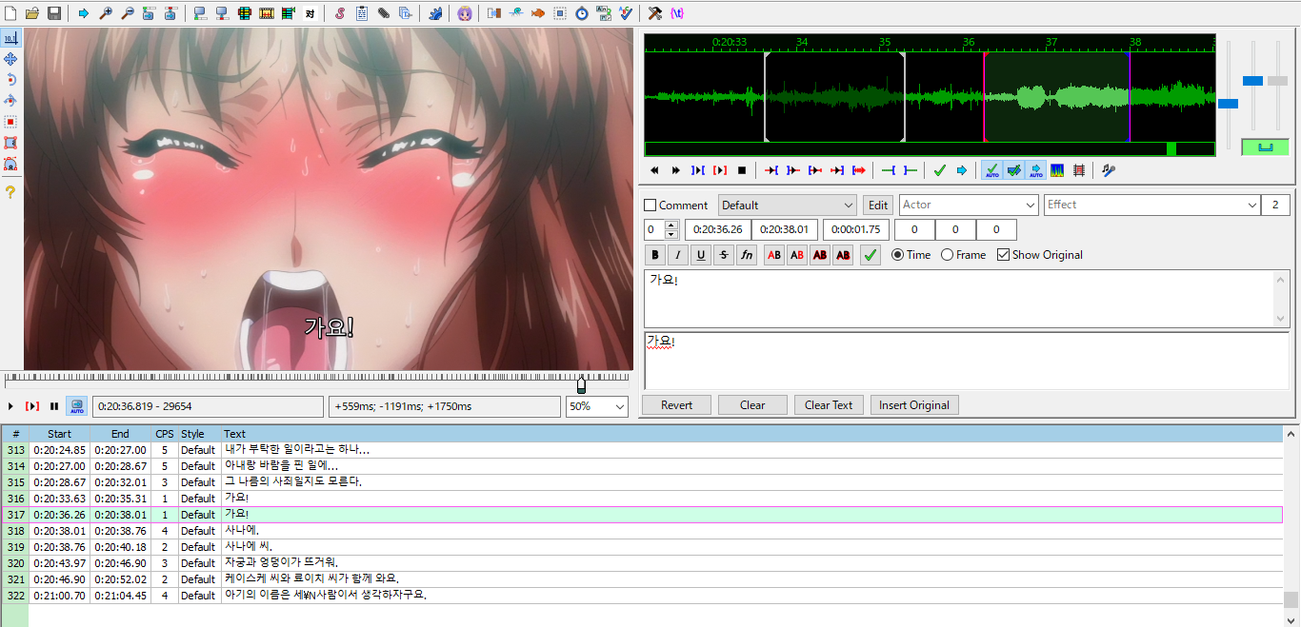
Task: Click the Revert button
Action: tap(677, 405)
